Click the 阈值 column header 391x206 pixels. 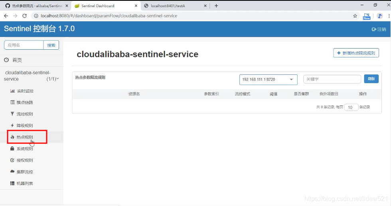click(274, 94)
